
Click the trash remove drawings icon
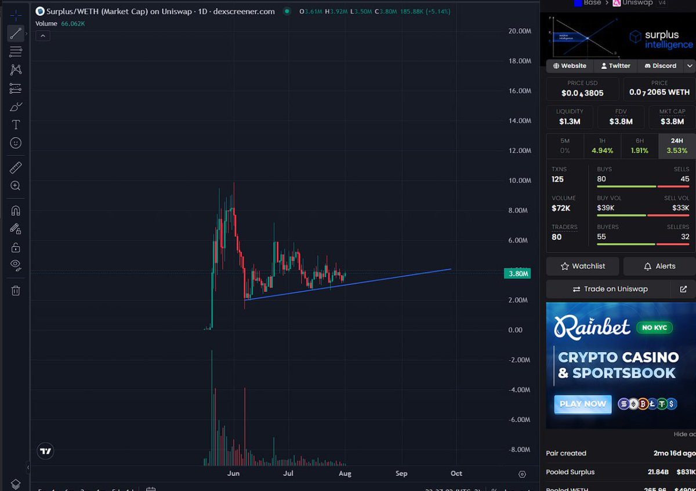tap(16, 291)
